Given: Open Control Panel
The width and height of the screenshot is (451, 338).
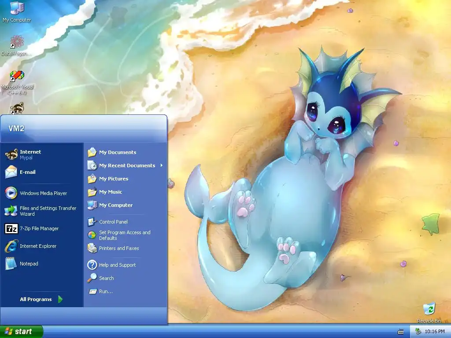Looking at the screenshot, I should click(126, 222).
